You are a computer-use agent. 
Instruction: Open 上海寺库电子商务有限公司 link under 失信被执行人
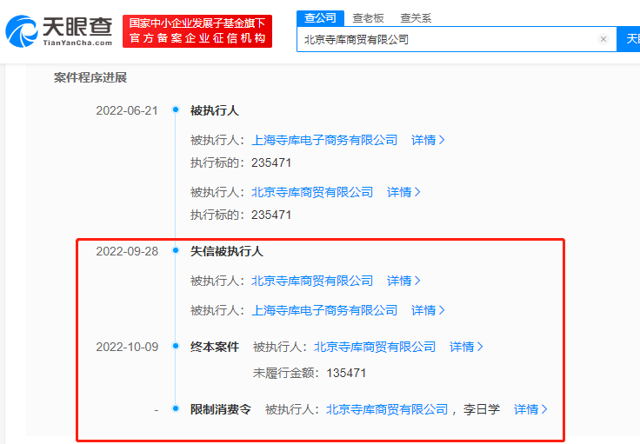[324, 310]
